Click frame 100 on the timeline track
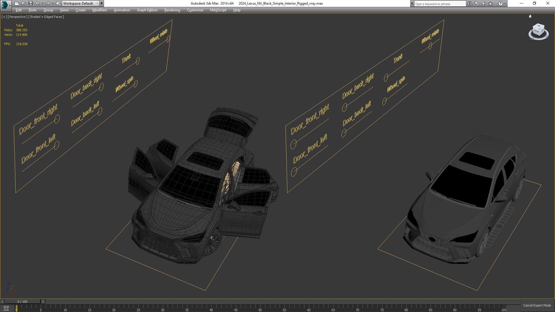This screenshot has height=312, width=555. tap(504, 308)
